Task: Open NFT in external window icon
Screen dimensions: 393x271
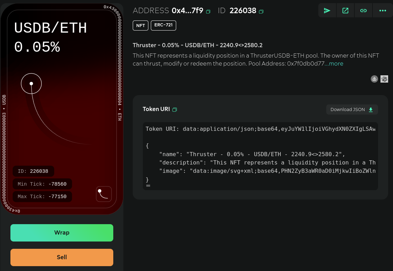Action: click(x=345, y=10)
